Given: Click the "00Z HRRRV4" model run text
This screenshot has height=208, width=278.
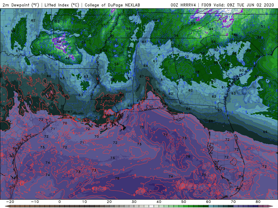Looking at the screenshot, I should click(x=183, y=5).
